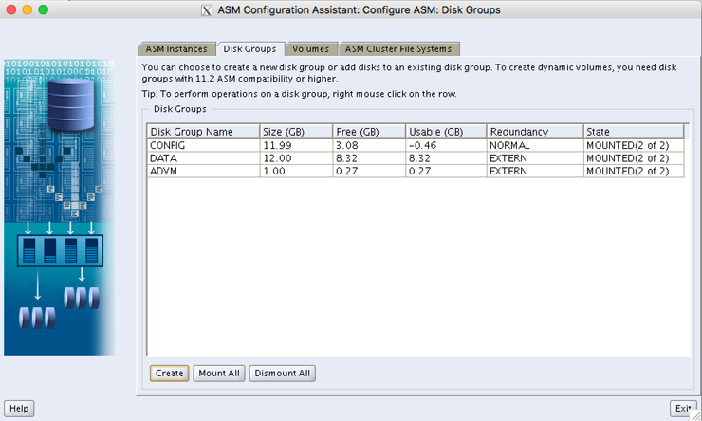Click the Mount All button

(219, 374)
